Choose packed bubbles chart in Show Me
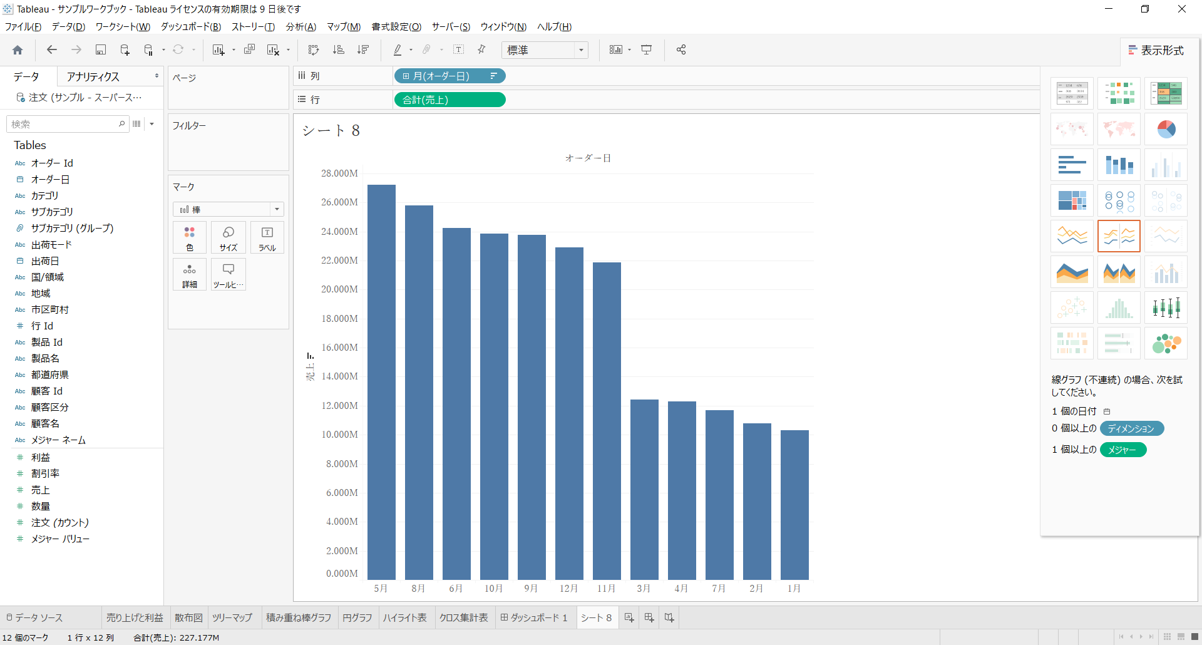The height and width of the screenshot is (645, 1202). pos(1166,344)
